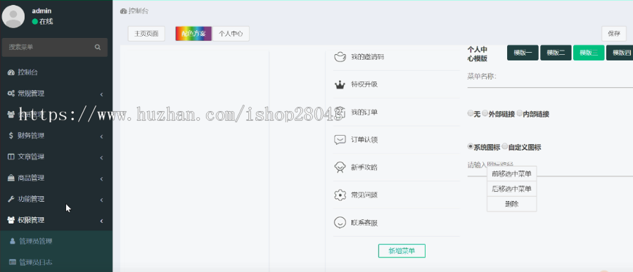Expand the 商品管理 menu chevron
Image resolution: width=633 pixels, height=272 pixels.
(x=101, y=179)
